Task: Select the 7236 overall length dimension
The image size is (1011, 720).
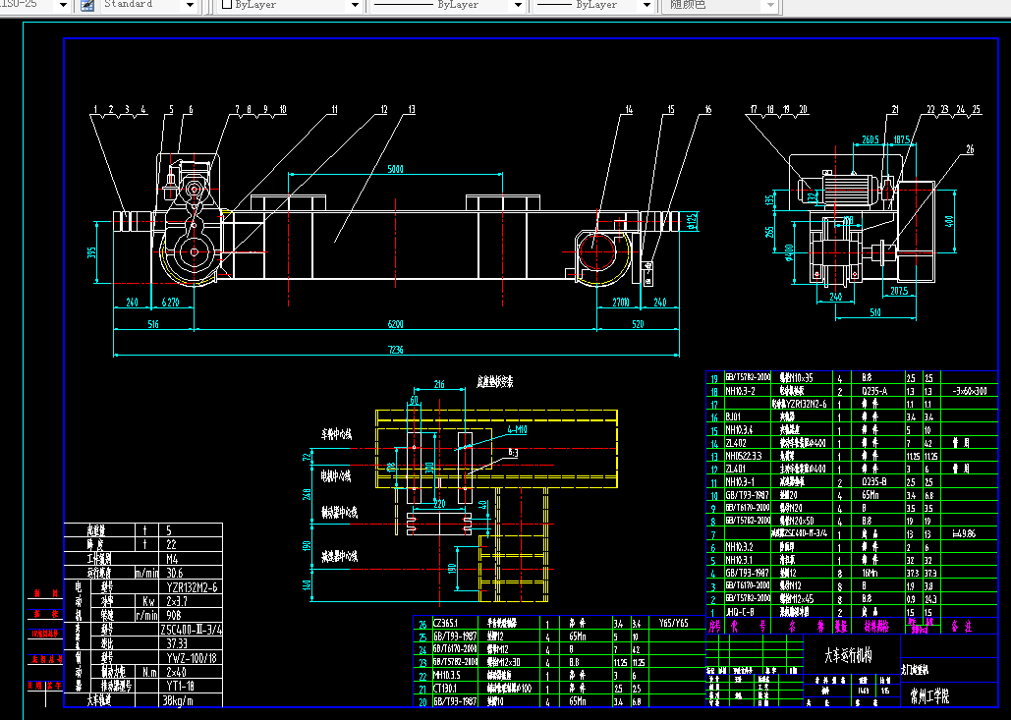Action: click(395, 350)
